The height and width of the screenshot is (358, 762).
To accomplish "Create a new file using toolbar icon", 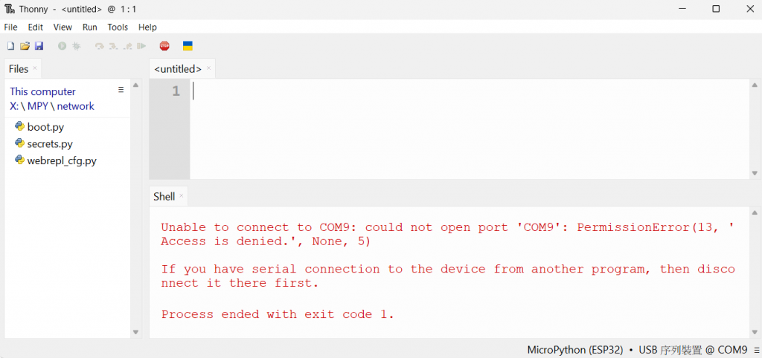I will point(10,46).
